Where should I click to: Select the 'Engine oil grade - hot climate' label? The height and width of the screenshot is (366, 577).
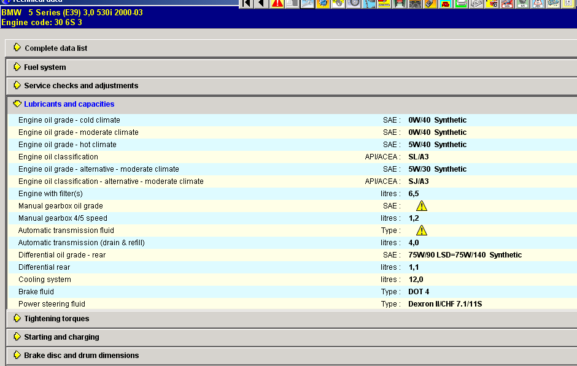click(68, 145)
